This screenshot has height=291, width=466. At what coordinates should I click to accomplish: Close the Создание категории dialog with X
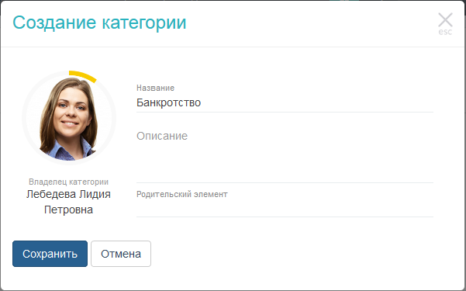445,20
